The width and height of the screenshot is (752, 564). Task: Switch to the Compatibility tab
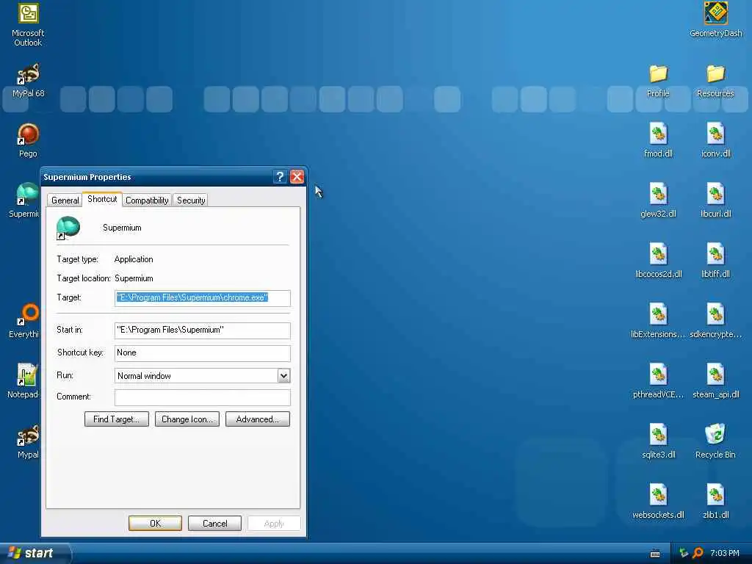point(147,200)
